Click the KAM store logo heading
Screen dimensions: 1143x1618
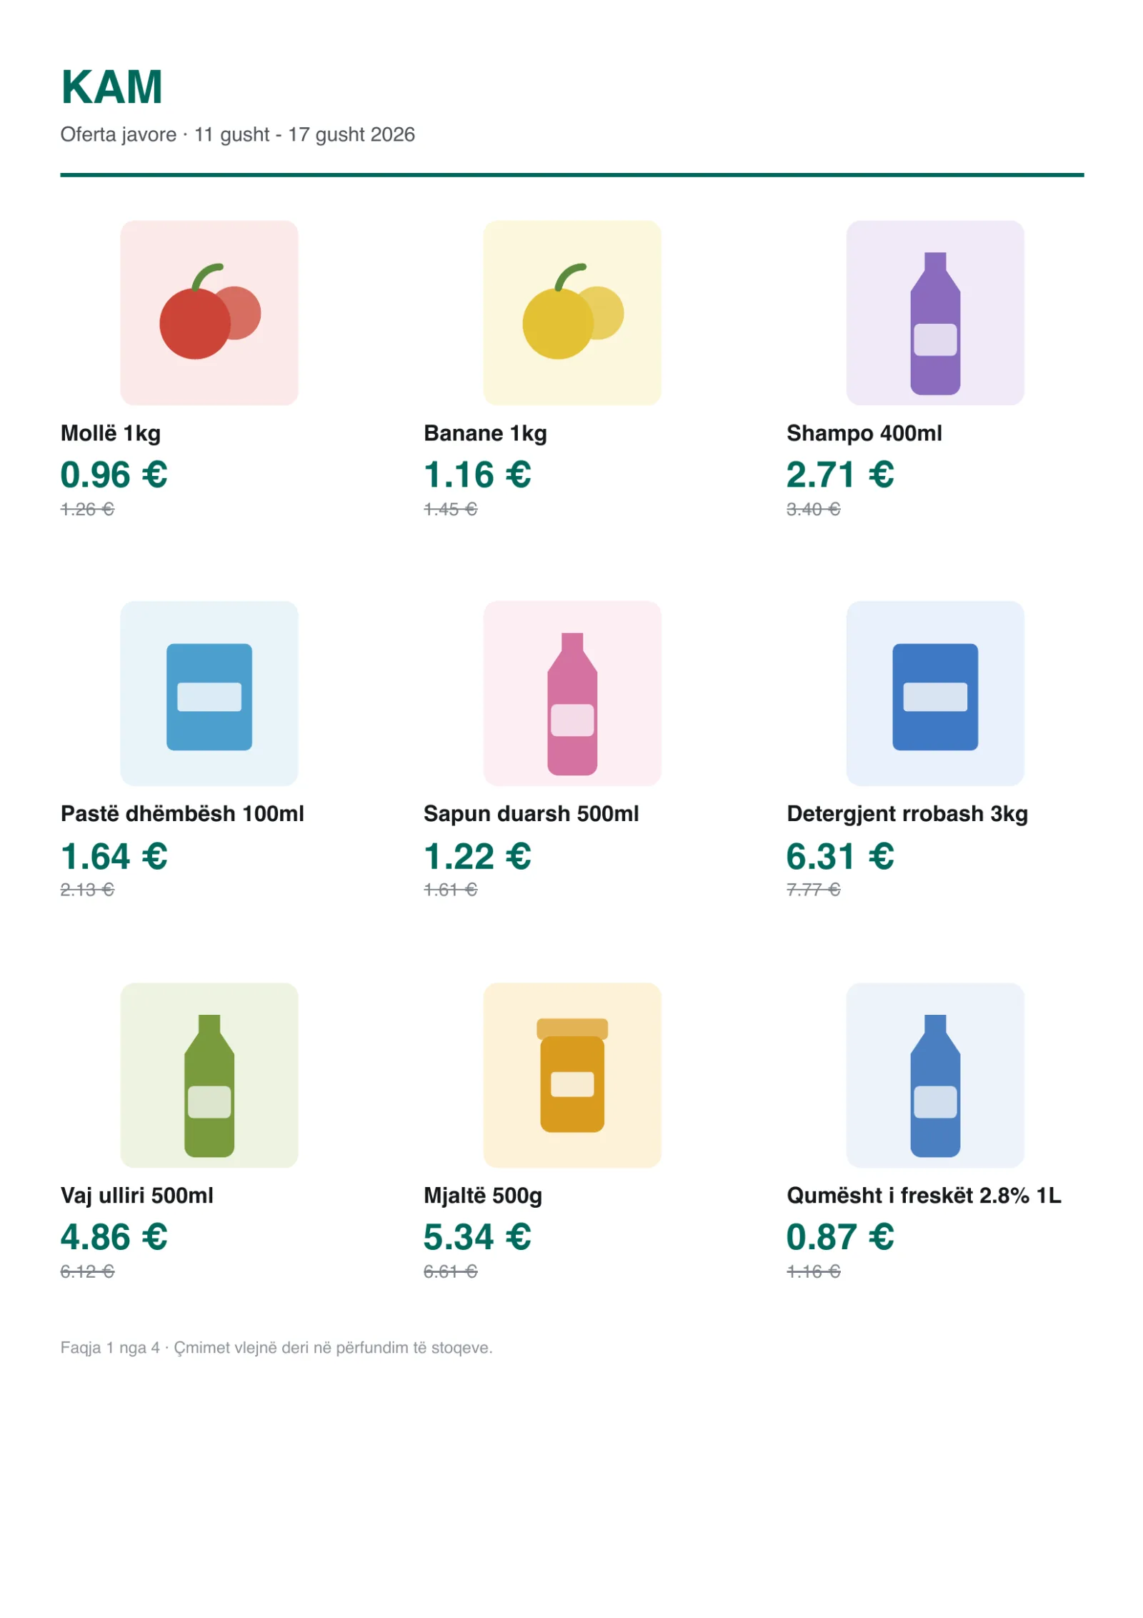tap(112, 87)
